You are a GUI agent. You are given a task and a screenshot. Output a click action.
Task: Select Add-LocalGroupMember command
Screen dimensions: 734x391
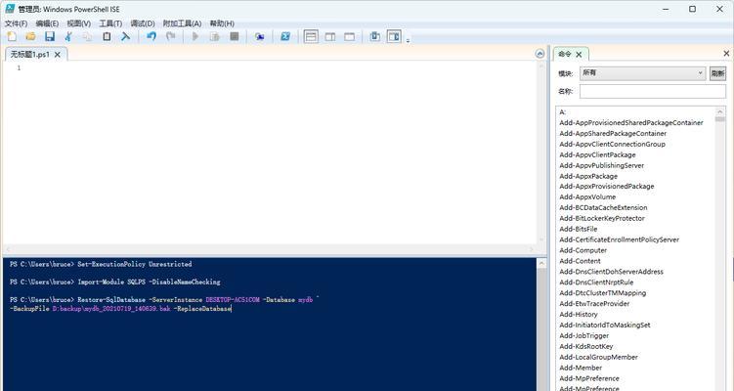point(598,358)
